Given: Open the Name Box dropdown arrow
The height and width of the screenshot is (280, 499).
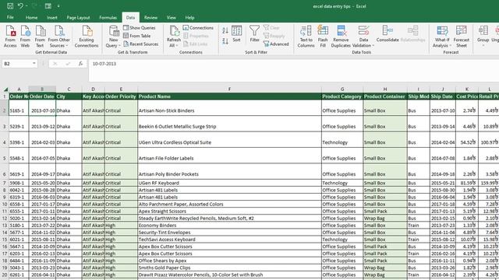Looking at the screenshot, I should pos(34,64).
